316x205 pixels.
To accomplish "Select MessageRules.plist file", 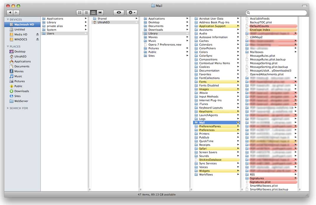I will (x=271, y=56).
